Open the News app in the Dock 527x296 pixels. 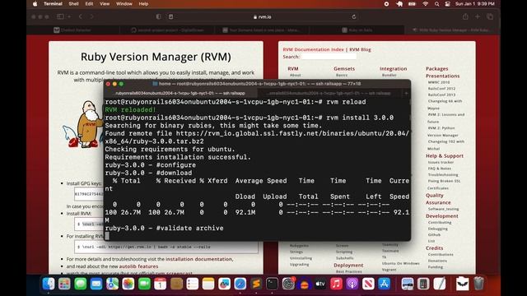368,284
